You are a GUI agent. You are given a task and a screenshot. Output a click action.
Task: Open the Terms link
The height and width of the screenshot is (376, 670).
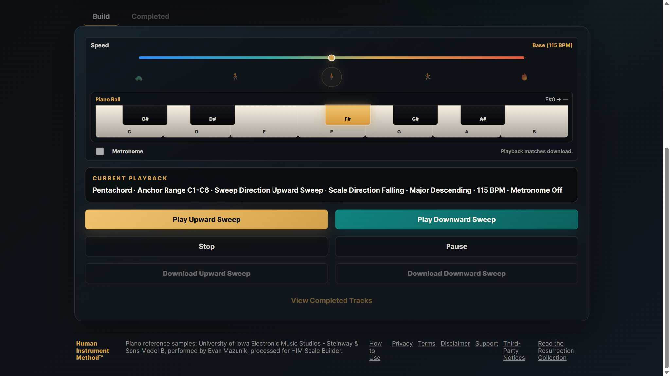[x=427, y=343]
